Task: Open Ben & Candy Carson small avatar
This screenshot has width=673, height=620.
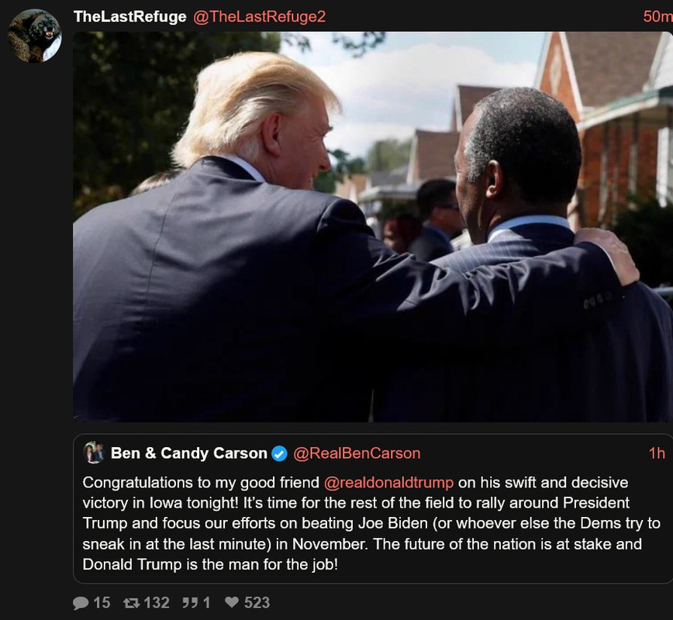Action: 94,453
